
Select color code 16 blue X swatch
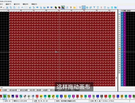(61, 97)
